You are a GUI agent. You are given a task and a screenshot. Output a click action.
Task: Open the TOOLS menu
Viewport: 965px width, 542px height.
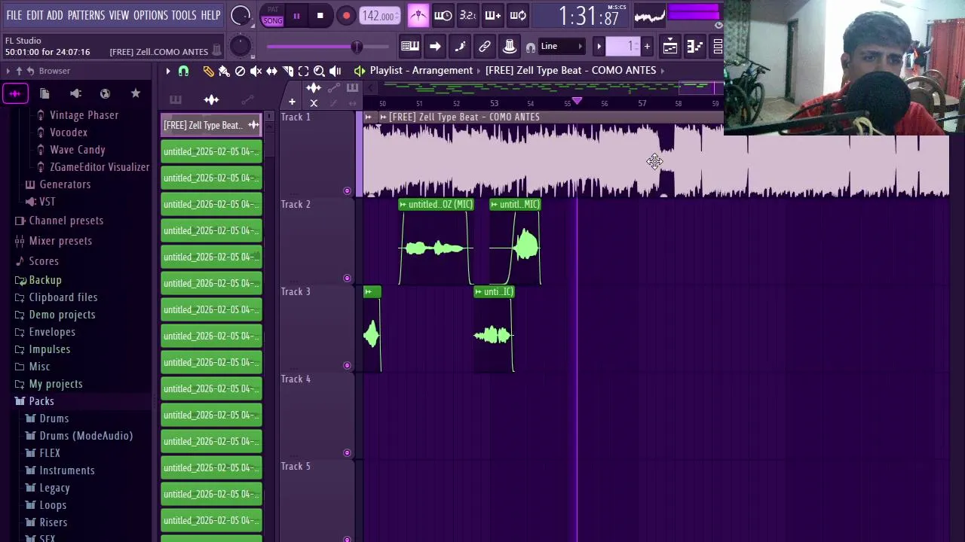tap(184, 15)
